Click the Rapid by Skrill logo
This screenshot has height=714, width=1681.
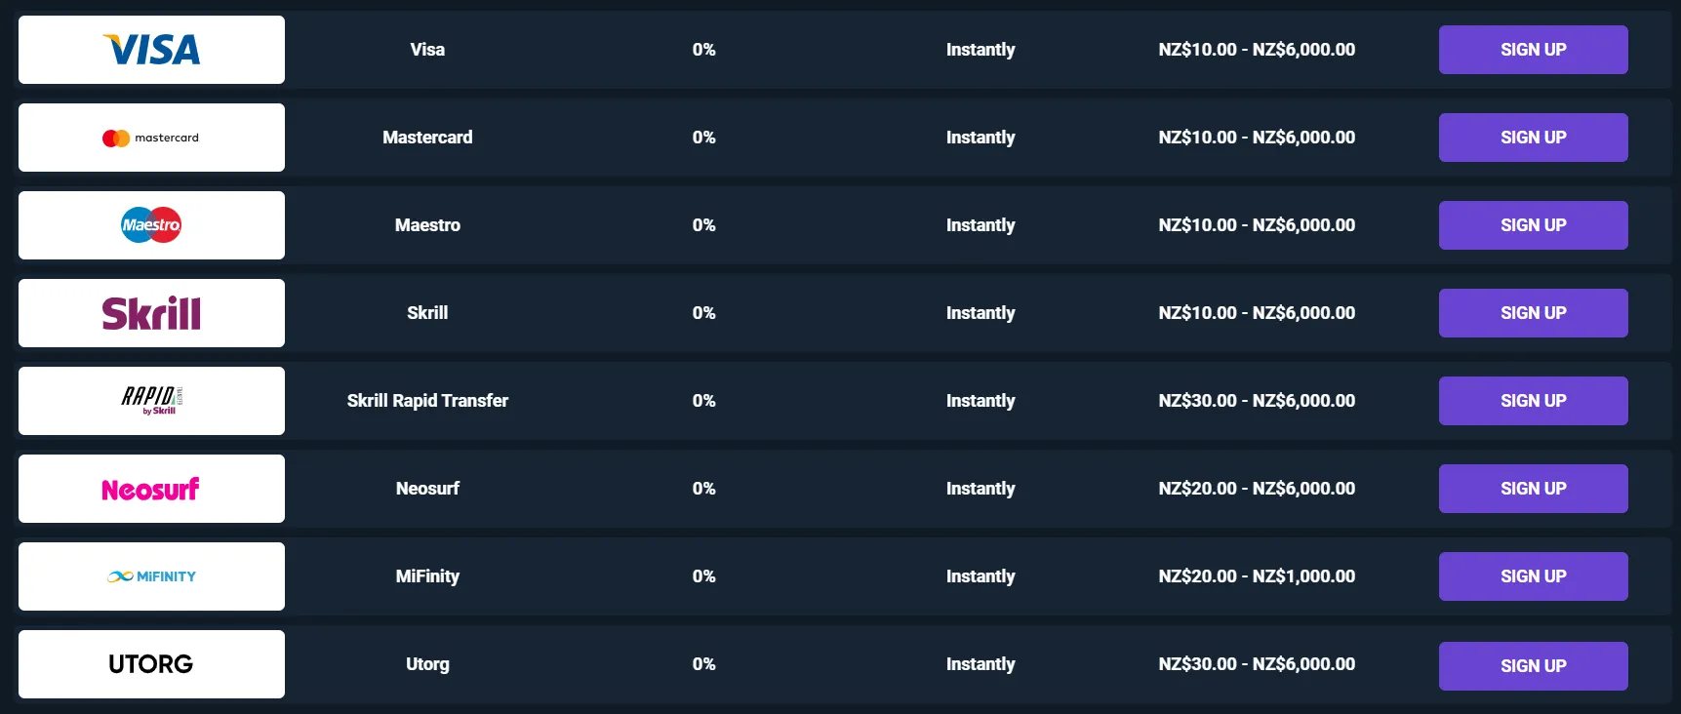tap(151, 399)
